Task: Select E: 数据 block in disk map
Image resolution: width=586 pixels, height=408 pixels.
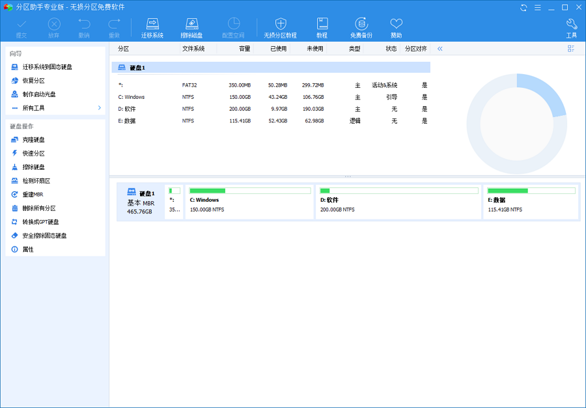Action: click(x=531, y=202)
